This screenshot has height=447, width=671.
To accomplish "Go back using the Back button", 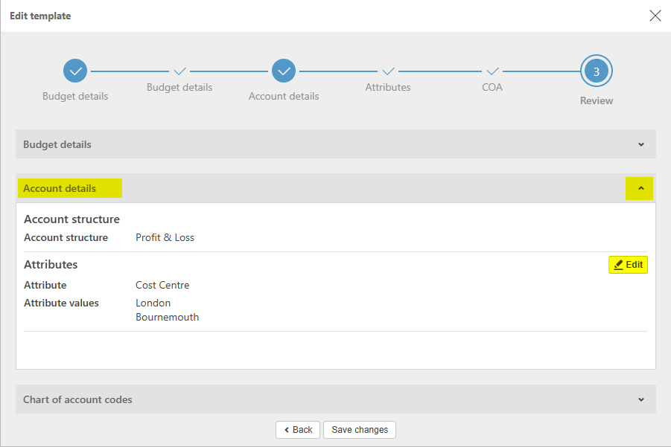I will pos(298,430).
